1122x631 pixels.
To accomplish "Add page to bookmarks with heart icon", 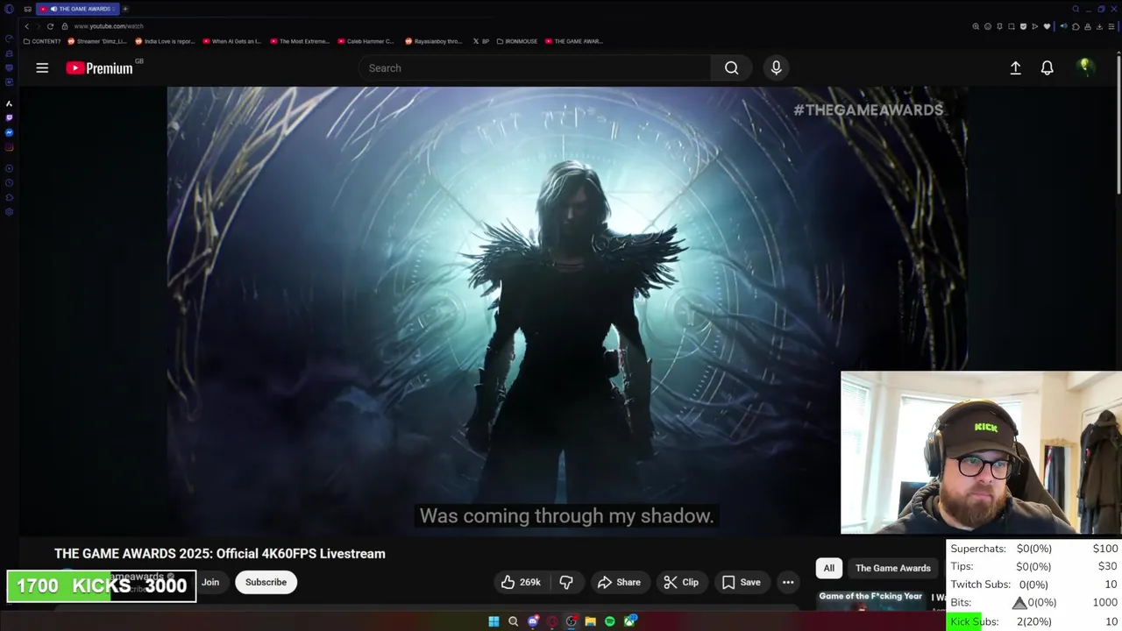I will point(1047,26).
